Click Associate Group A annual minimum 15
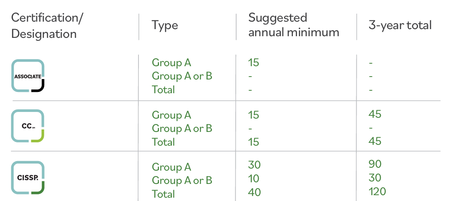The height and width of the screenshot is (201, 451). coord(253,63)
